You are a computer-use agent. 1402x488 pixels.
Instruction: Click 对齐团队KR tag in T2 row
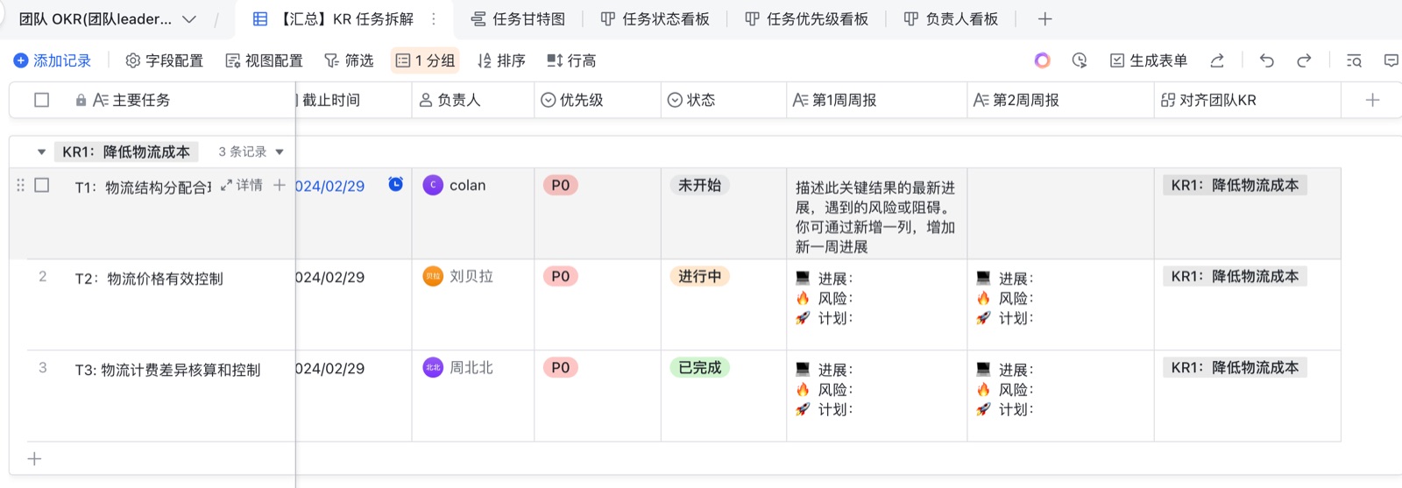tap(1235, 276)
